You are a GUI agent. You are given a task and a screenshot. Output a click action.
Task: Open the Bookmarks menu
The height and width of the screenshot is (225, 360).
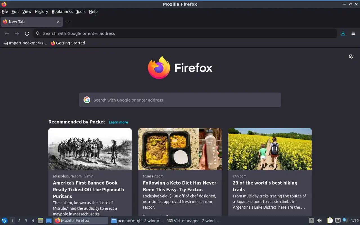click(62, 12)
